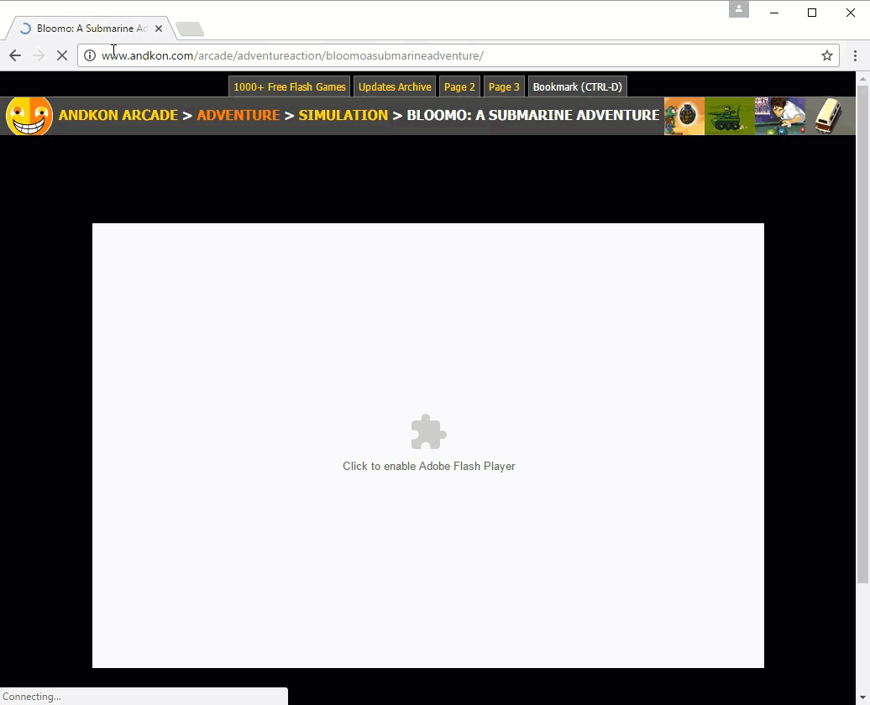This screenshot has height=705, width=870.
Task: Open the Chrome three-dot menu
Action: [x=855, y=55]
